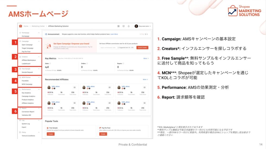Open MCN Campaign menu item
The width and height of the screenshot is (266, 149).
pyautogui.click(x=27, y=84)
